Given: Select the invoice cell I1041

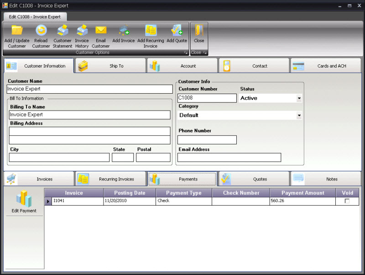Looking at the screenshot, I should (x=78, y=201).
